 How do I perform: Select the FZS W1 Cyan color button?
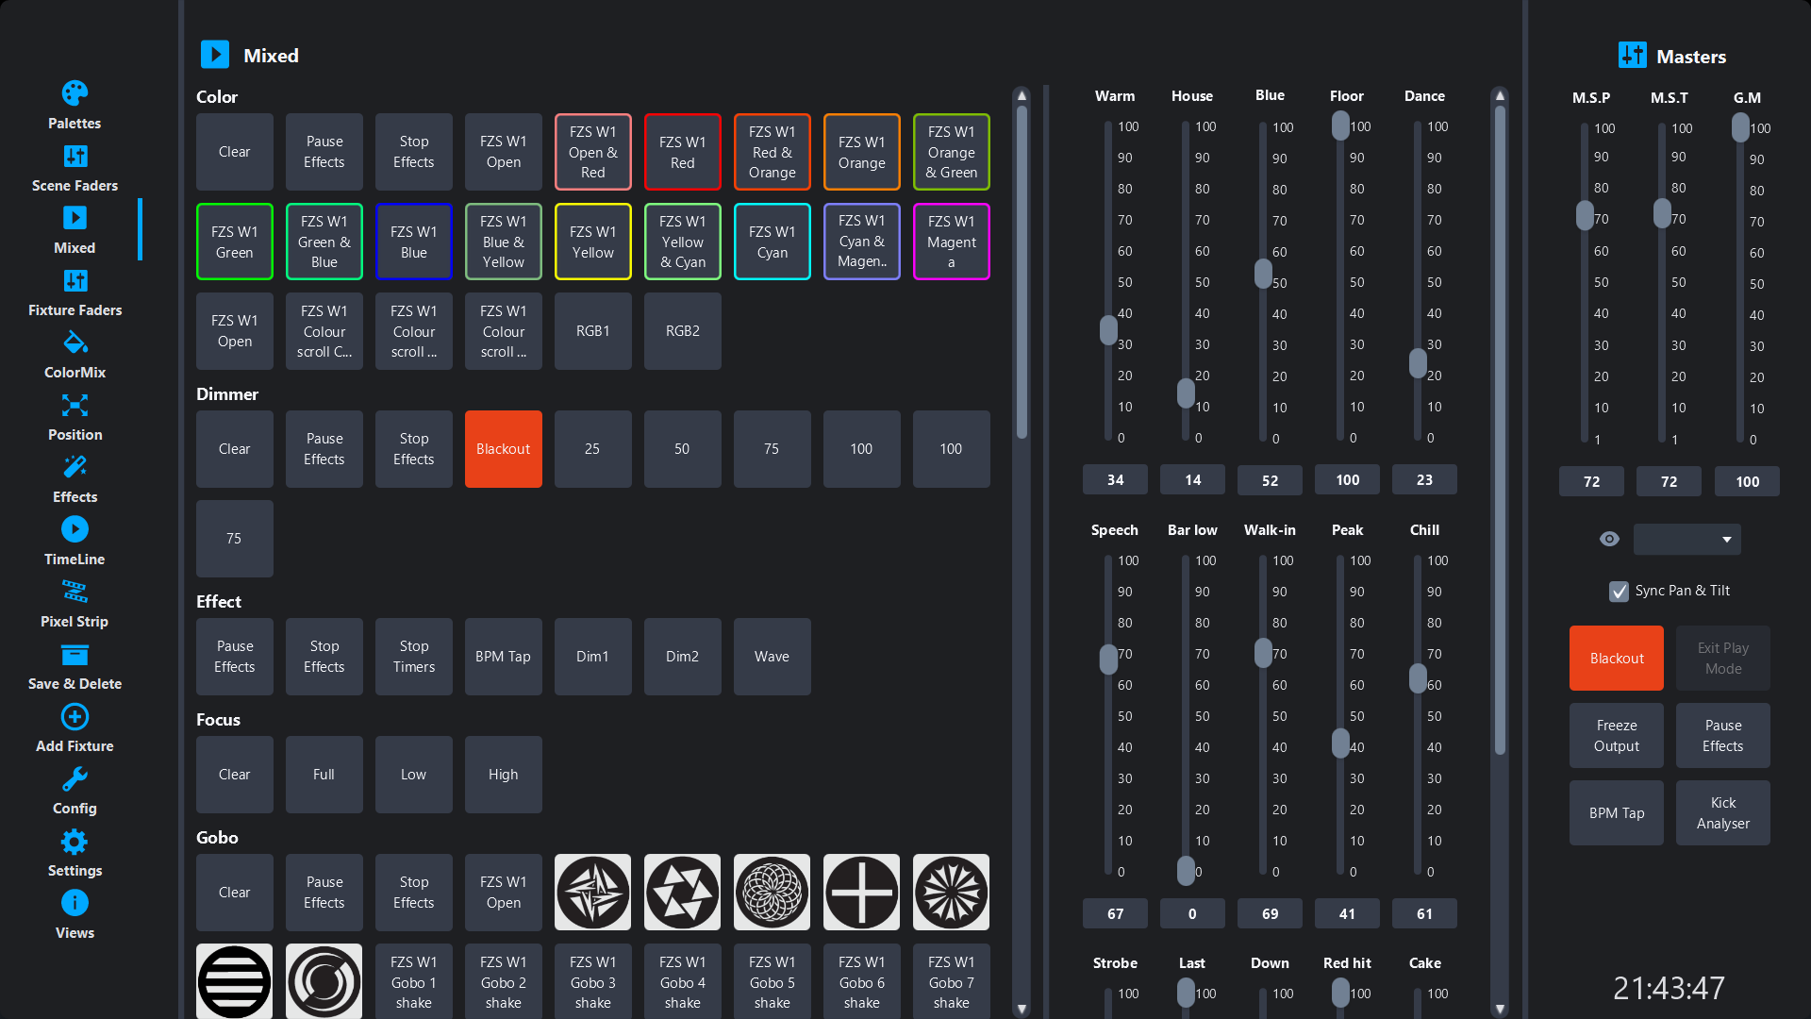pyautogui.click(x=773, y=242)
